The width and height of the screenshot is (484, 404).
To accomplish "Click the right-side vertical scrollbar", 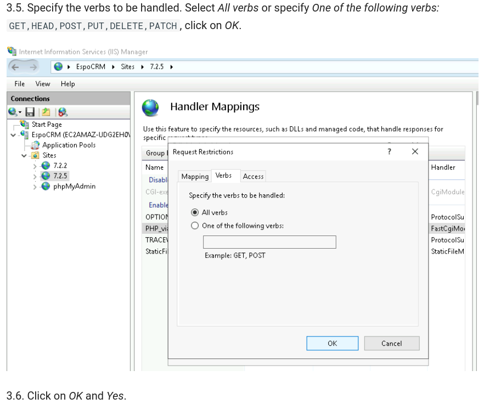I will tap(477, 99).
